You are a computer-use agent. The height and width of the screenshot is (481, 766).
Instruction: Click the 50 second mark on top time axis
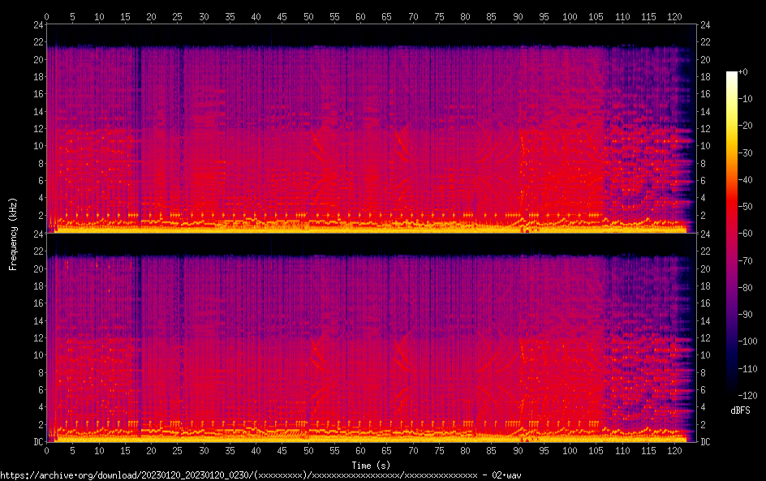point(308,16)
